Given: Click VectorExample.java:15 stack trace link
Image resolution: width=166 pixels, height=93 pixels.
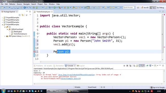Looking at the screenshot, I should (x=70, y=79).
